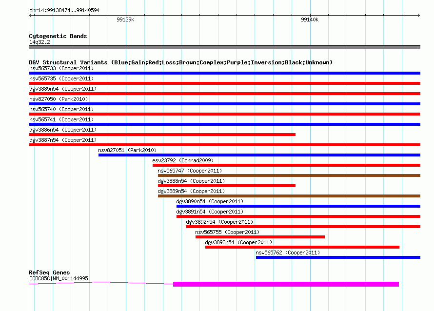The image size is (434, 311).
Task: Open the nsv565741 (Cooper2011) label
Action: (61, 119)
